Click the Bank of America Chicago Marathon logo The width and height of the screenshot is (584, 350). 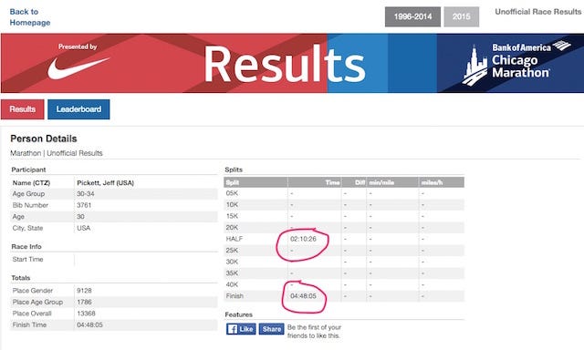516,63
